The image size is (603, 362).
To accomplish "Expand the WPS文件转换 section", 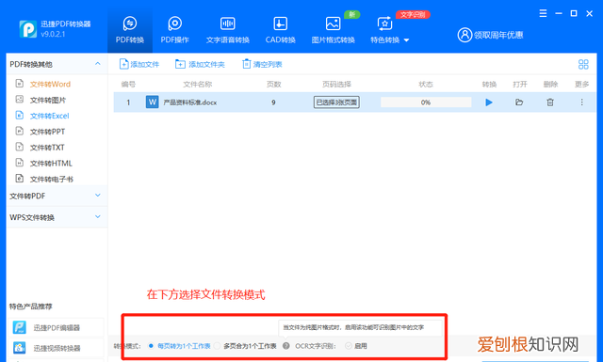I will coord(98,217).
